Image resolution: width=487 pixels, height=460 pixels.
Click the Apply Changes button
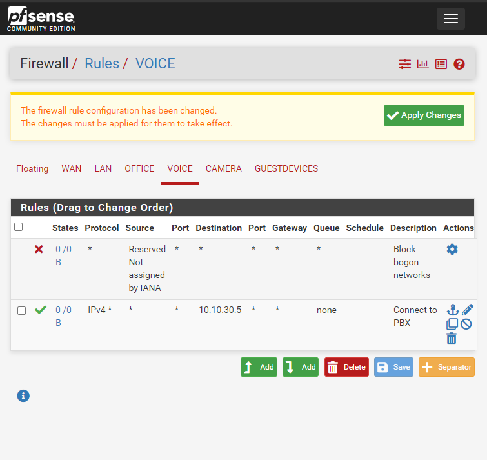pos(424,115)
